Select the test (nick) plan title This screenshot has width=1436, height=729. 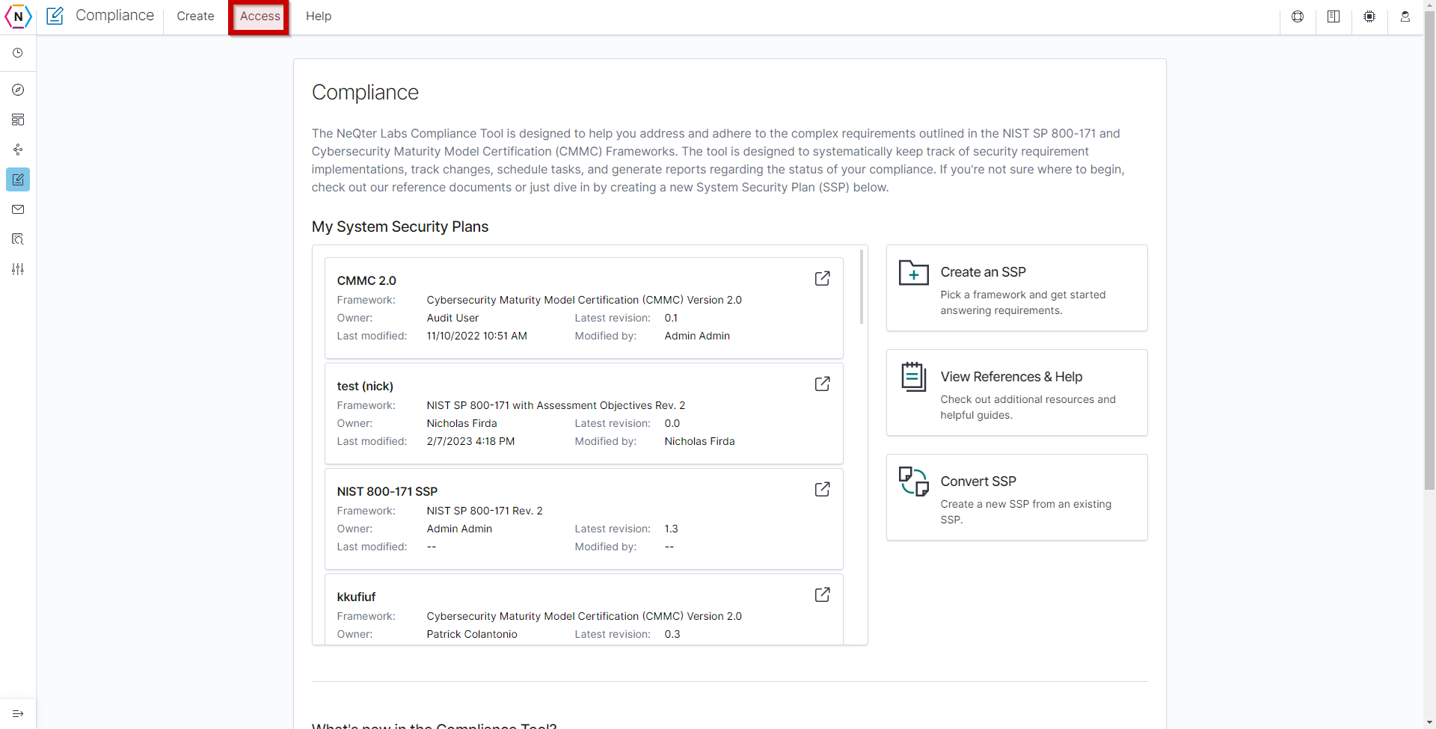click(365, 386)
